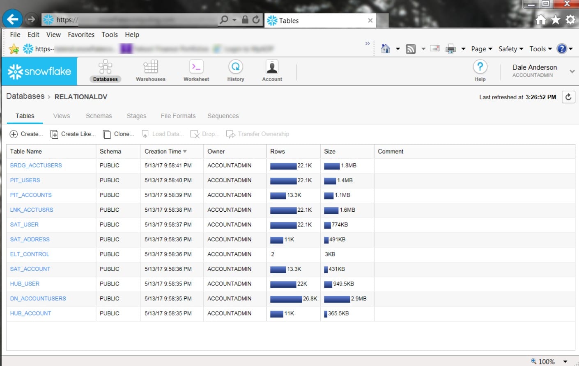
Task: Click the Databases breadcrumb link
Action: pos(25,96)
